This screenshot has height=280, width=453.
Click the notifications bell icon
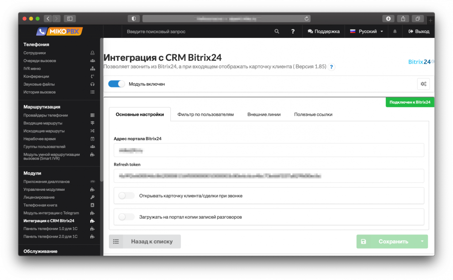(395, 31)
